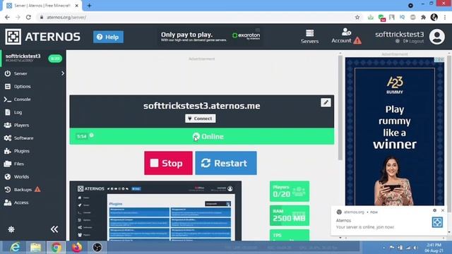Click the page vertical scrollbar
This screenshot has height=254, width=452.
coord(340,108)
